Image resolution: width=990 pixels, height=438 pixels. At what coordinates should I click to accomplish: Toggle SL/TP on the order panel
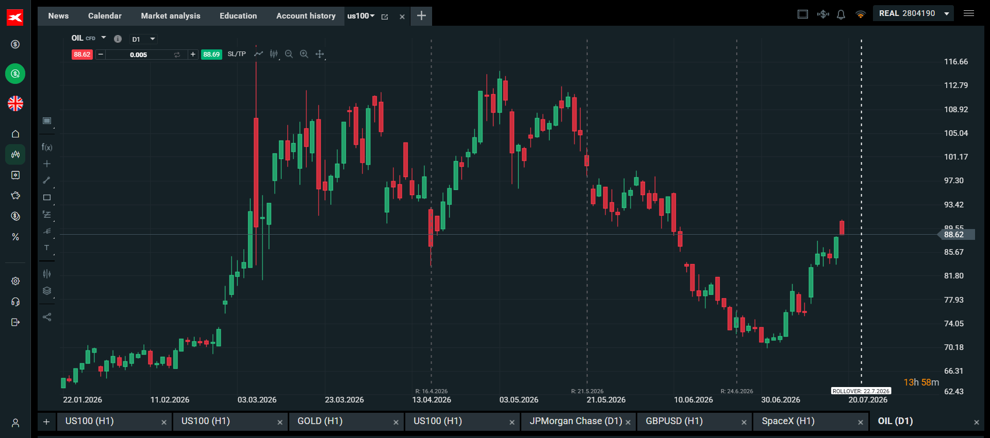pos(237,54)
